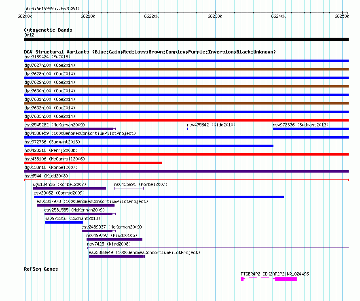The height and width of the screenshot is (301, 360).
Task: Click the blue gain bar of nsv3169424
Action: click(186, 61)
